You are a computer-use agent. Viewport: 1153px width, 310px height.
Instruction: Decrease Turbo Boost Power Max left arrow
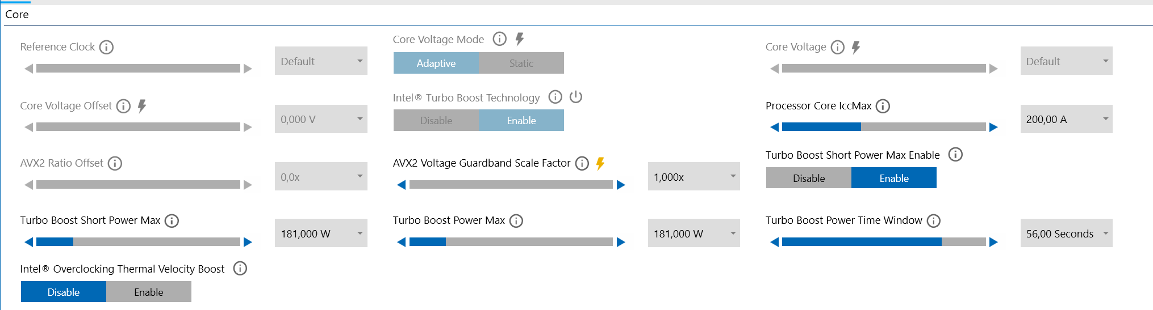[402, 242]
